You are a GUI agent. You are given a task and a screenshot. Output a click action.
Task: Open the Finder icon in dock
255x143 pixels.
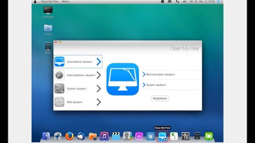click(46, 136)
